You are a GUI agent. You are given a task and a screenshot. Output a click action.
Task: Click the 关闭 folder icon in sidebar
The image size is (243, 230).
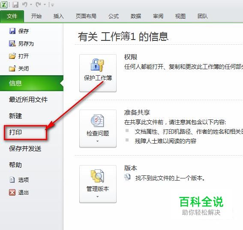pyautogui.click(x=12, y=68)
